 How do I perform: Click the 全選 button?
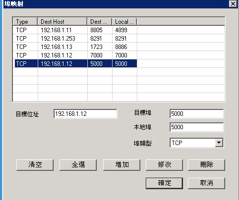pos(78,165)
